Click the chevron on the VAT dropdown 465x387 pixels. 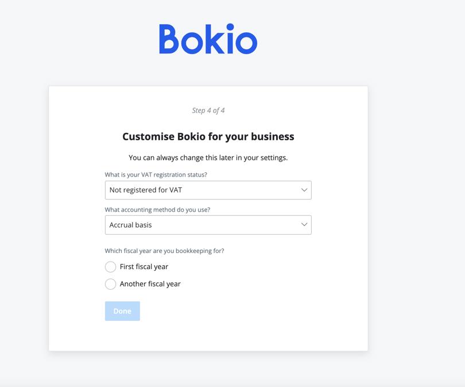pyautogui.click(x=304, y=190)
